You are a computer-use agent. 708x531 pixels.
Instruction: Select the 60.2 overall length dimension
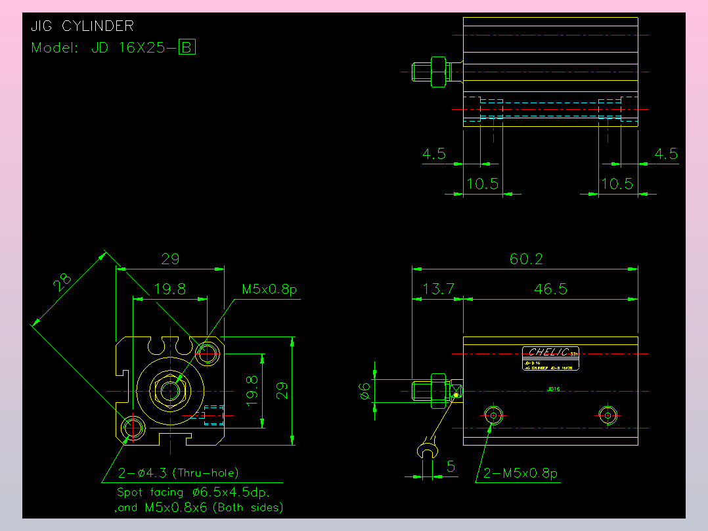pos(526,259)
